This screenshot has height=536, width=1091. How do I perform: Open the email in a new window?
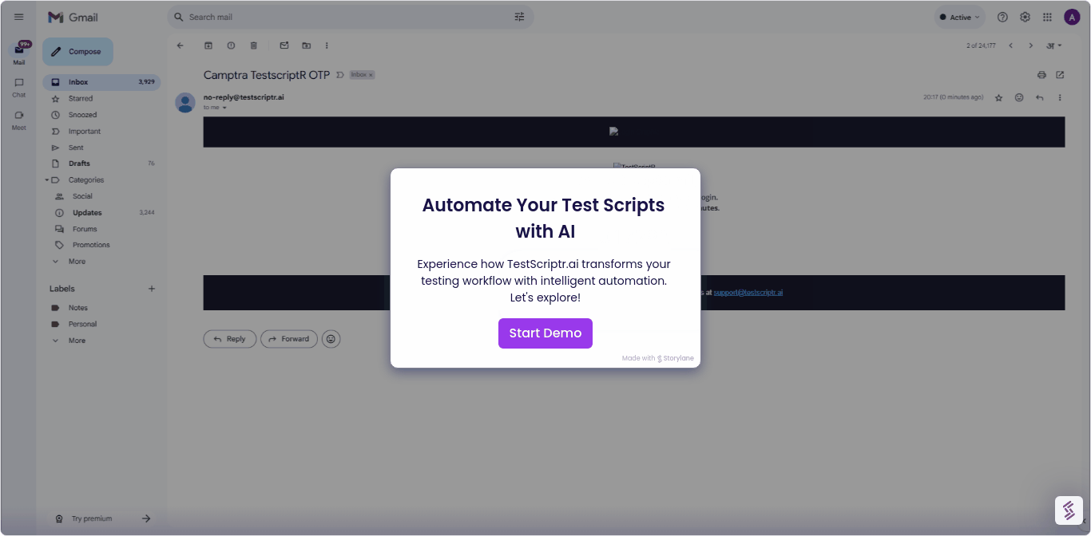1060,74
